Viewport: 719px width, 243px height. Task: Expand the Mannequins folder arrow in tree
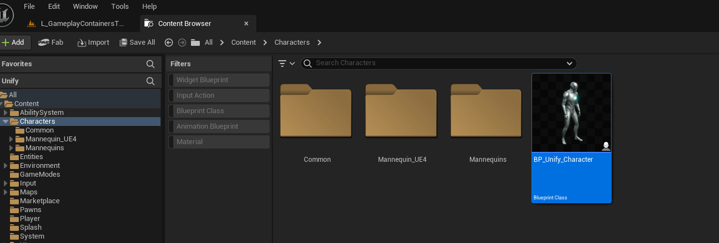tap(11, 148)
